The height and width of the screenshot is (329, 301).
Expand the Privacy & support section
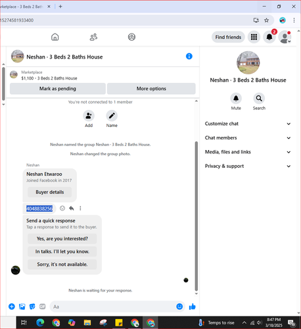pos(248,166)
